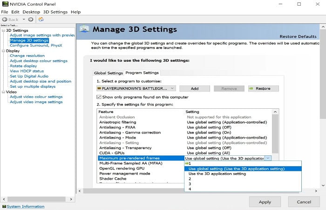Click the main panel scroll-down arrow
Viewport: 326px width, 210px height.
(323, 185)
